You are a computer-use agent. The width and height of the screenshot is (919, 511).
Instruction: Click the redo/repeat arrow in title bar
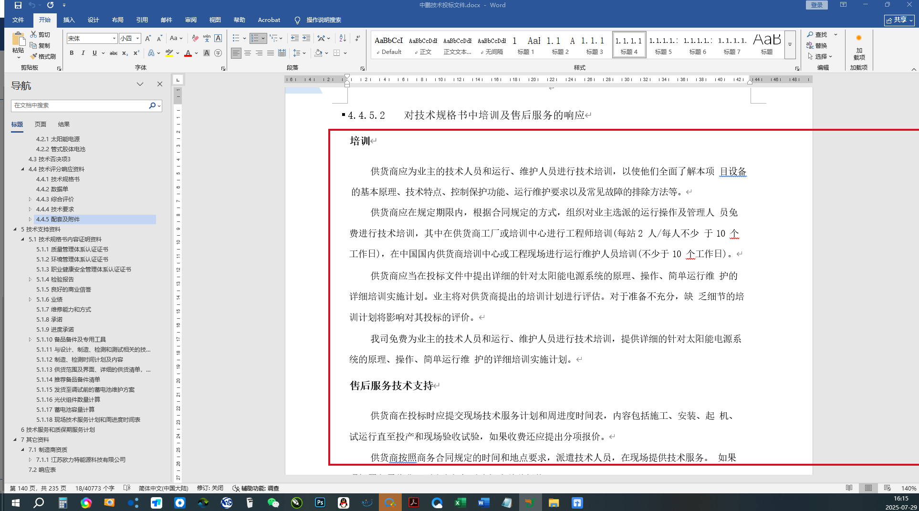point(50,5)
